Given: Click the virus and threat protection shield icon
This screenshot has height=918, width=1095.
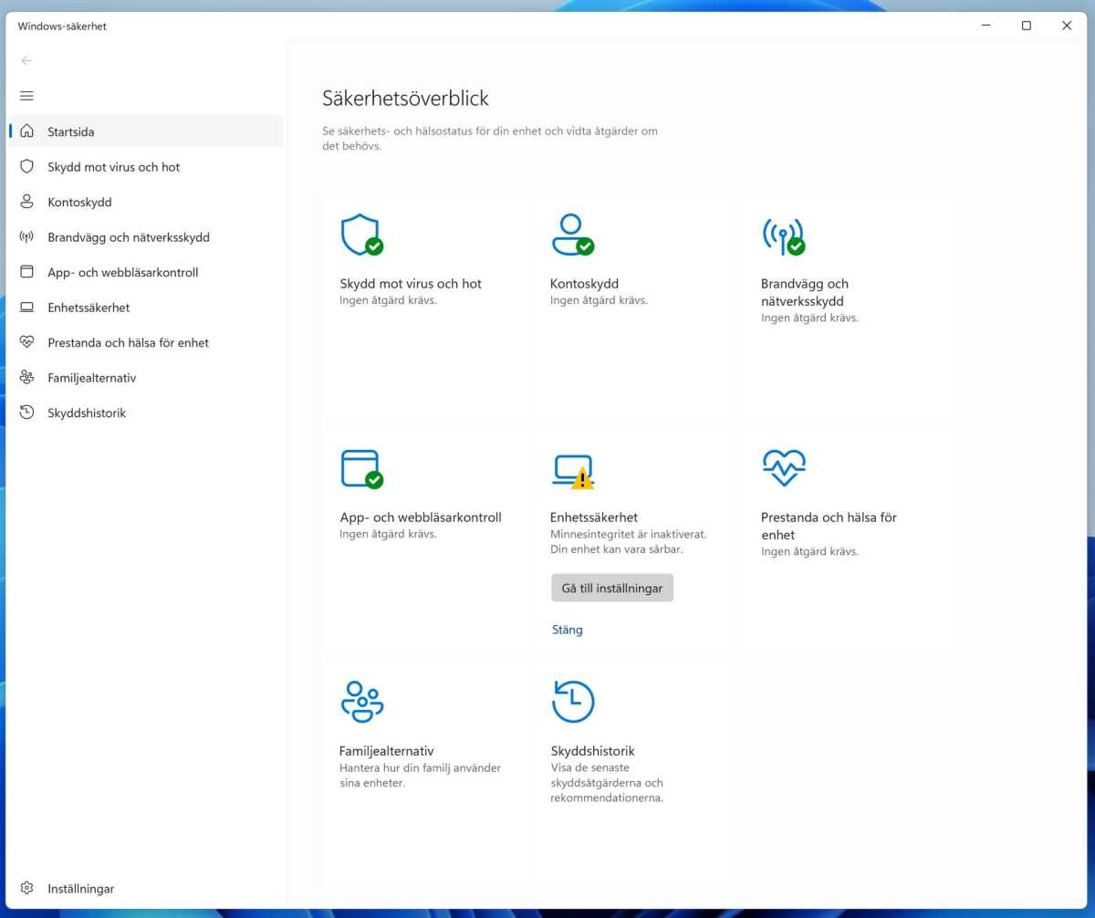Looking at the screenshot, I should point(360,235).
